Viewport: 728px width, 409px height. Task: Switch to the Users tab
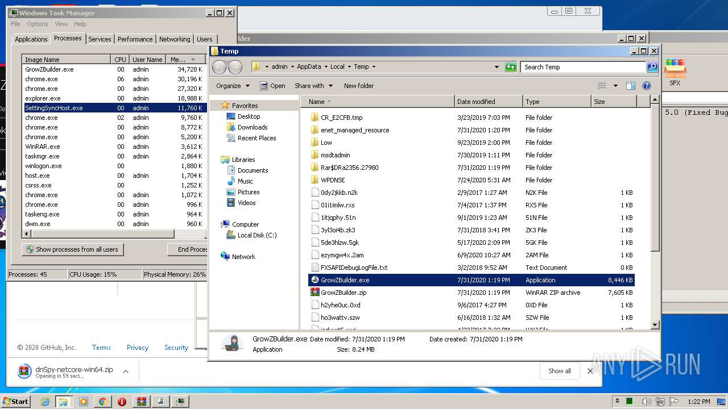pyautogui.click(x=204, y=39)
